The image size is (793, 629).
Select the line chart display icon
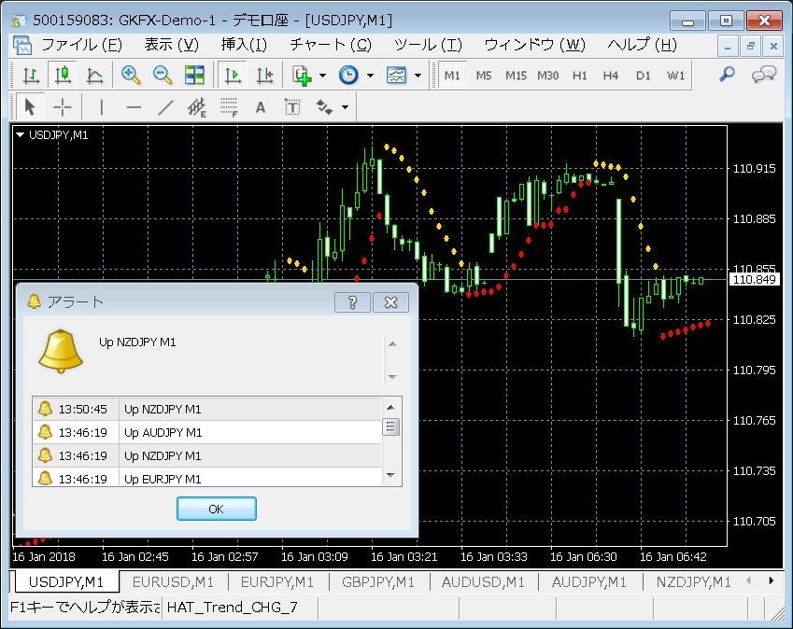point(94,76)
